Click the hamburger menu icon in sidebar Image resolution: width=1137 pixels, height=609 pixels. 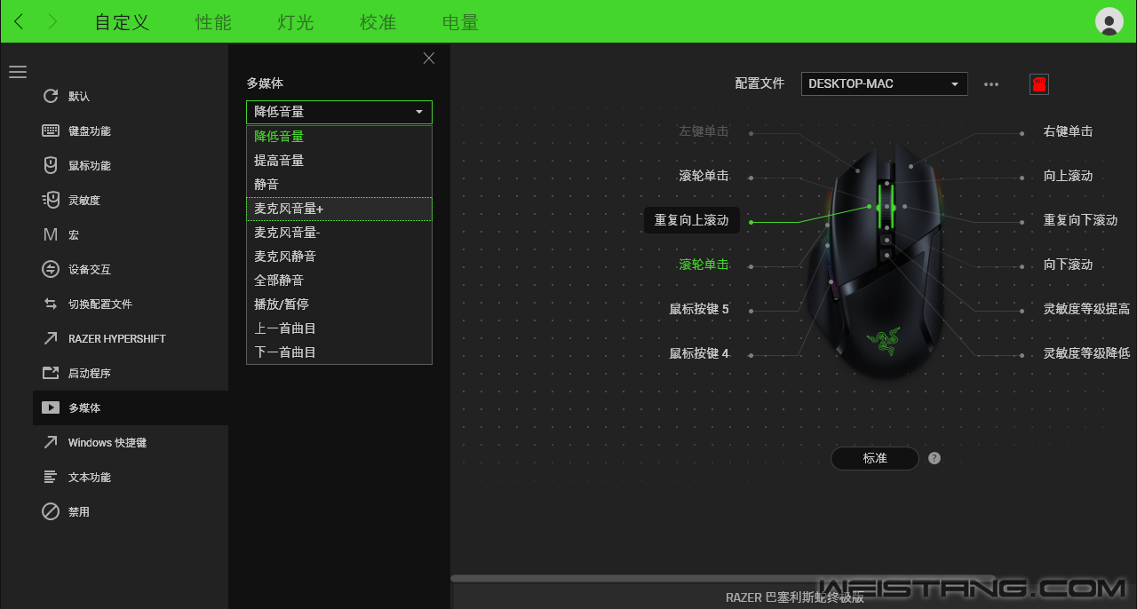pos(18,72)
